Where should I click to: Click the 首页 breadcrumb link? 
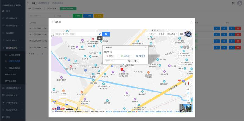point(34,3)
